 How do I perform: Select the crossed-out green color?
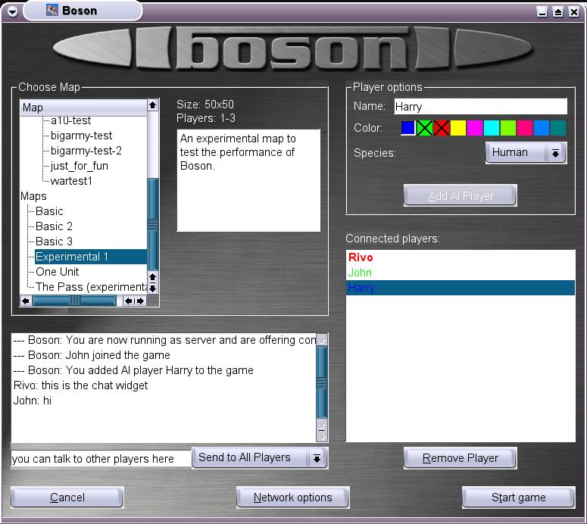[424, 128]
